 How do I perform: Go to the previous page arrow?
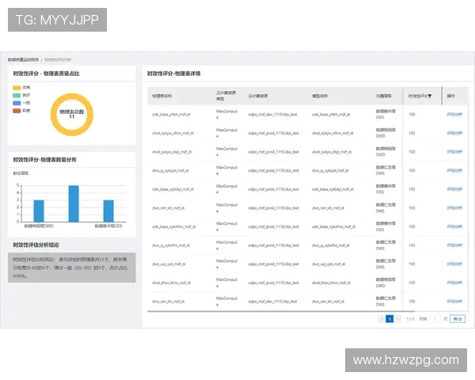(380, 319)
